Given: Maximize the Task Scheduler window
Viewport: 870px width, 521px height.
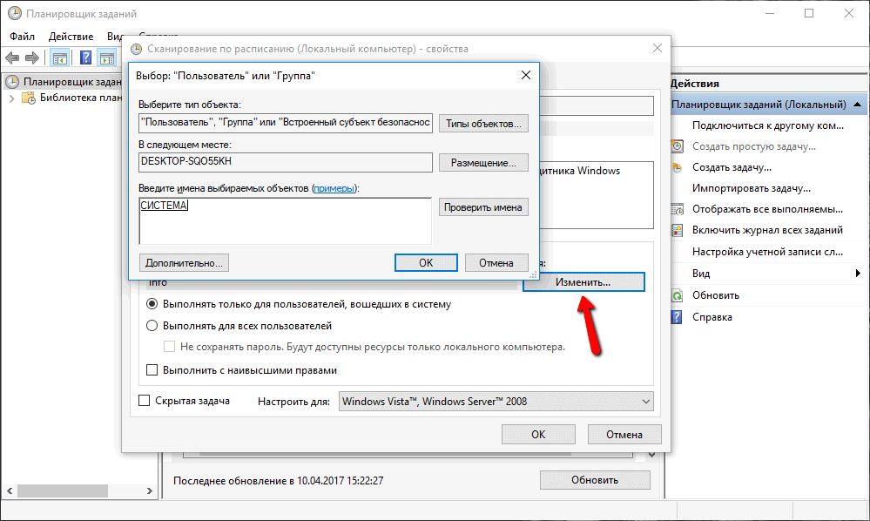Looking at the screenshot, I should tap(809, 13).
